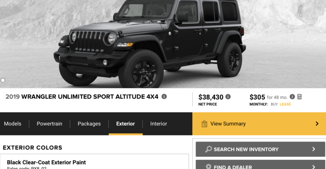Click map pin icon in Find a Dealer

208,166
